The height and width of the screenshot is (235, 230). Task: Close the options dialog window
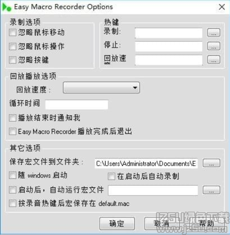222,7
